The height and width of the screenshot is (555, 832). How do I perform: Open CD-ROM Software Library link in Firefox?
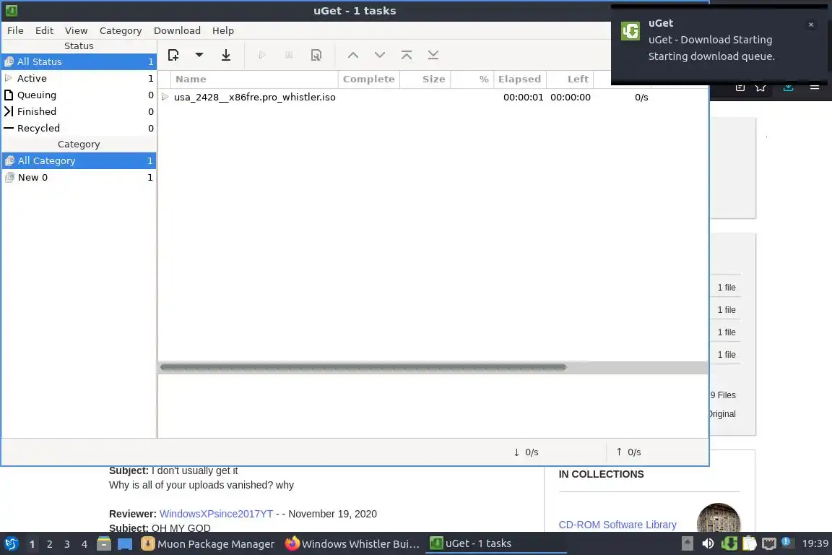617,525
